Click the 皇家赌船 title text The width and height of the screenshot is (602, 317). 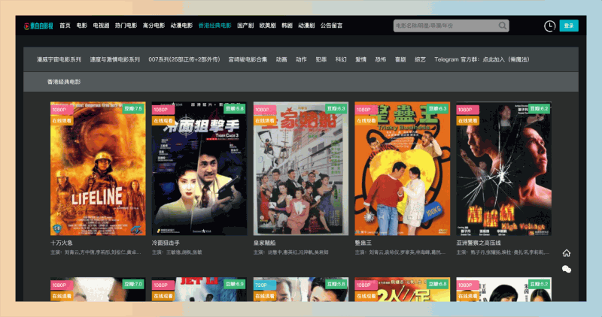coord(265,243)
